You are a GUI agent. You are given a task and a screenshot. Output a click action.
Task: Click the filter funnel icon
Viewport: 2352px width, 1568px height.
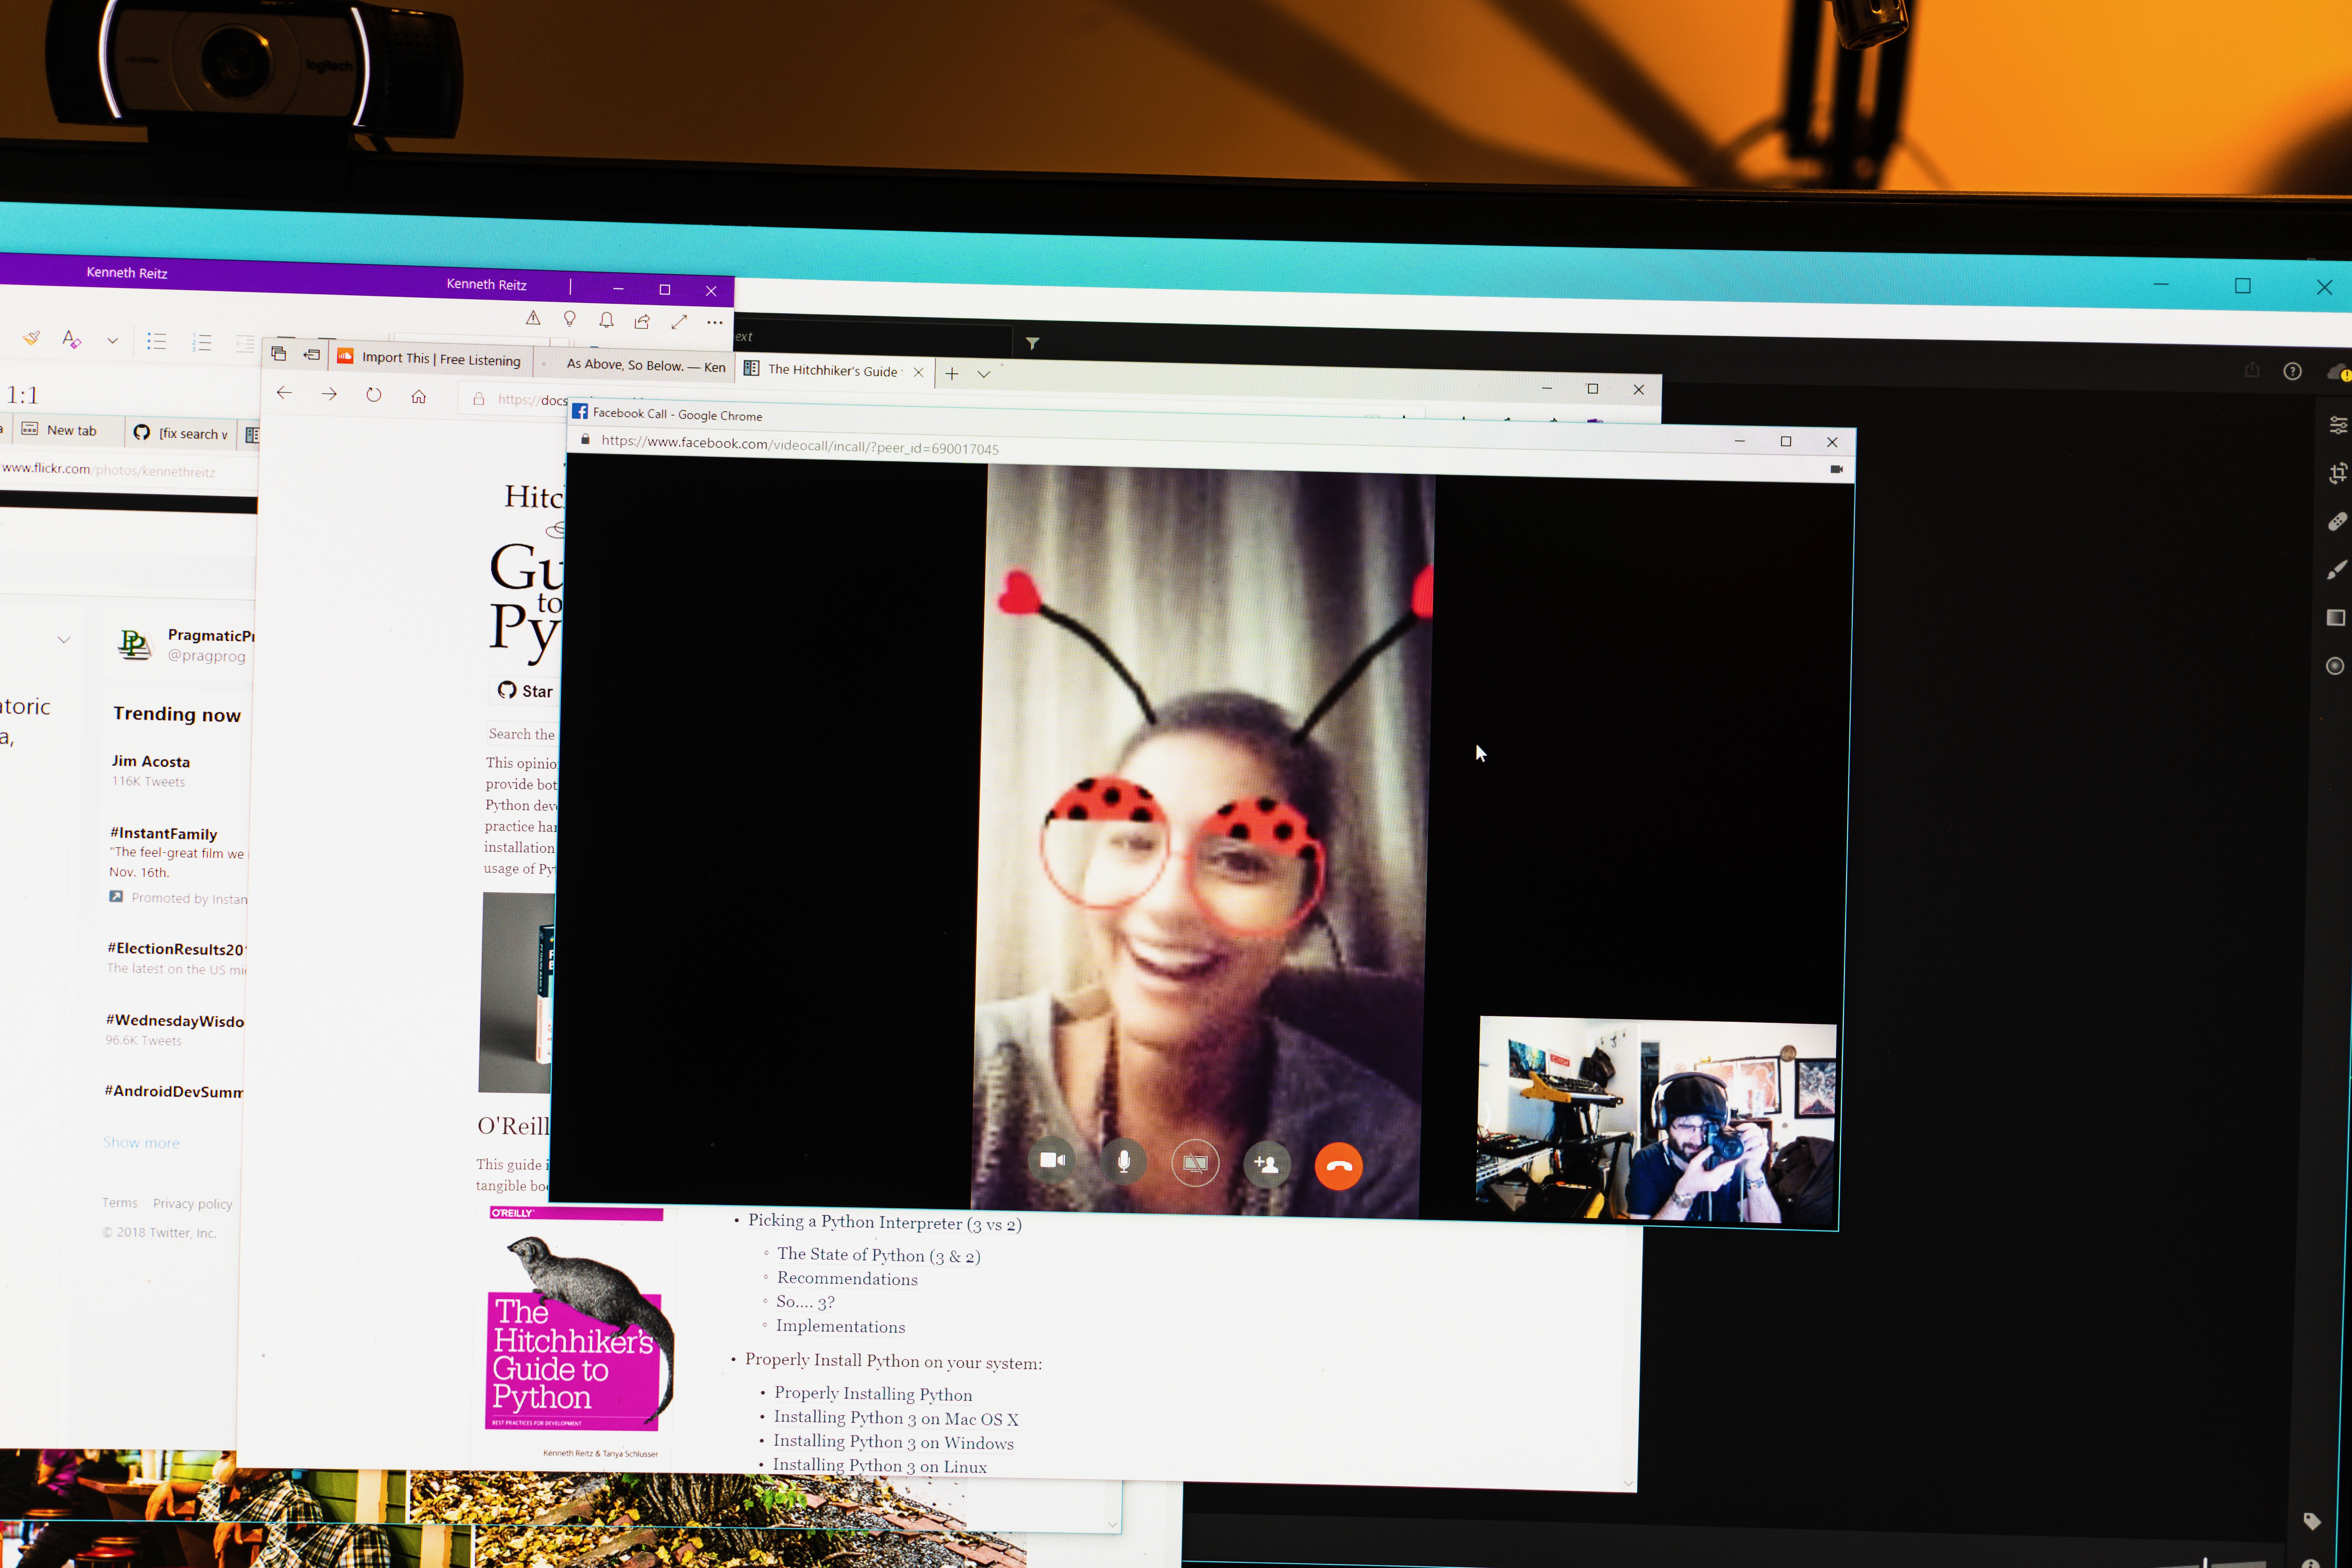pyautogui.click(x=1033, y=343)
